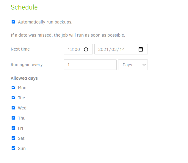Image resolution: width=188 pixels, height=163 pixels.
Task: Focus the Run again every number field
Action: click(90, 65)
